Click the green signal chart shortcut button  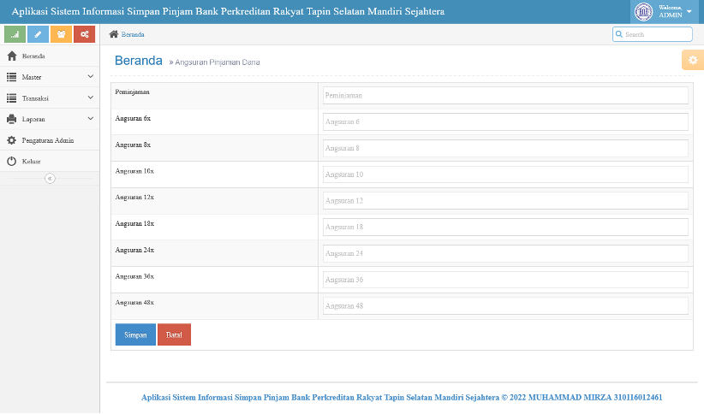(x=15, y=34)
